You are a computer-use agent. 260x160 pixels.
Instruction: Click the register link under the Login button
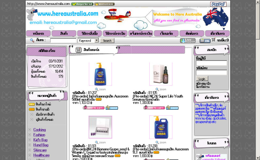[203, 84]
